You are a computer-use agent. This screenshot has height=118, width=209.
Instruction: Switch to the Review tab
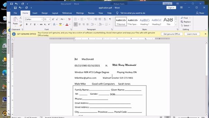click(x=91, y=13)
